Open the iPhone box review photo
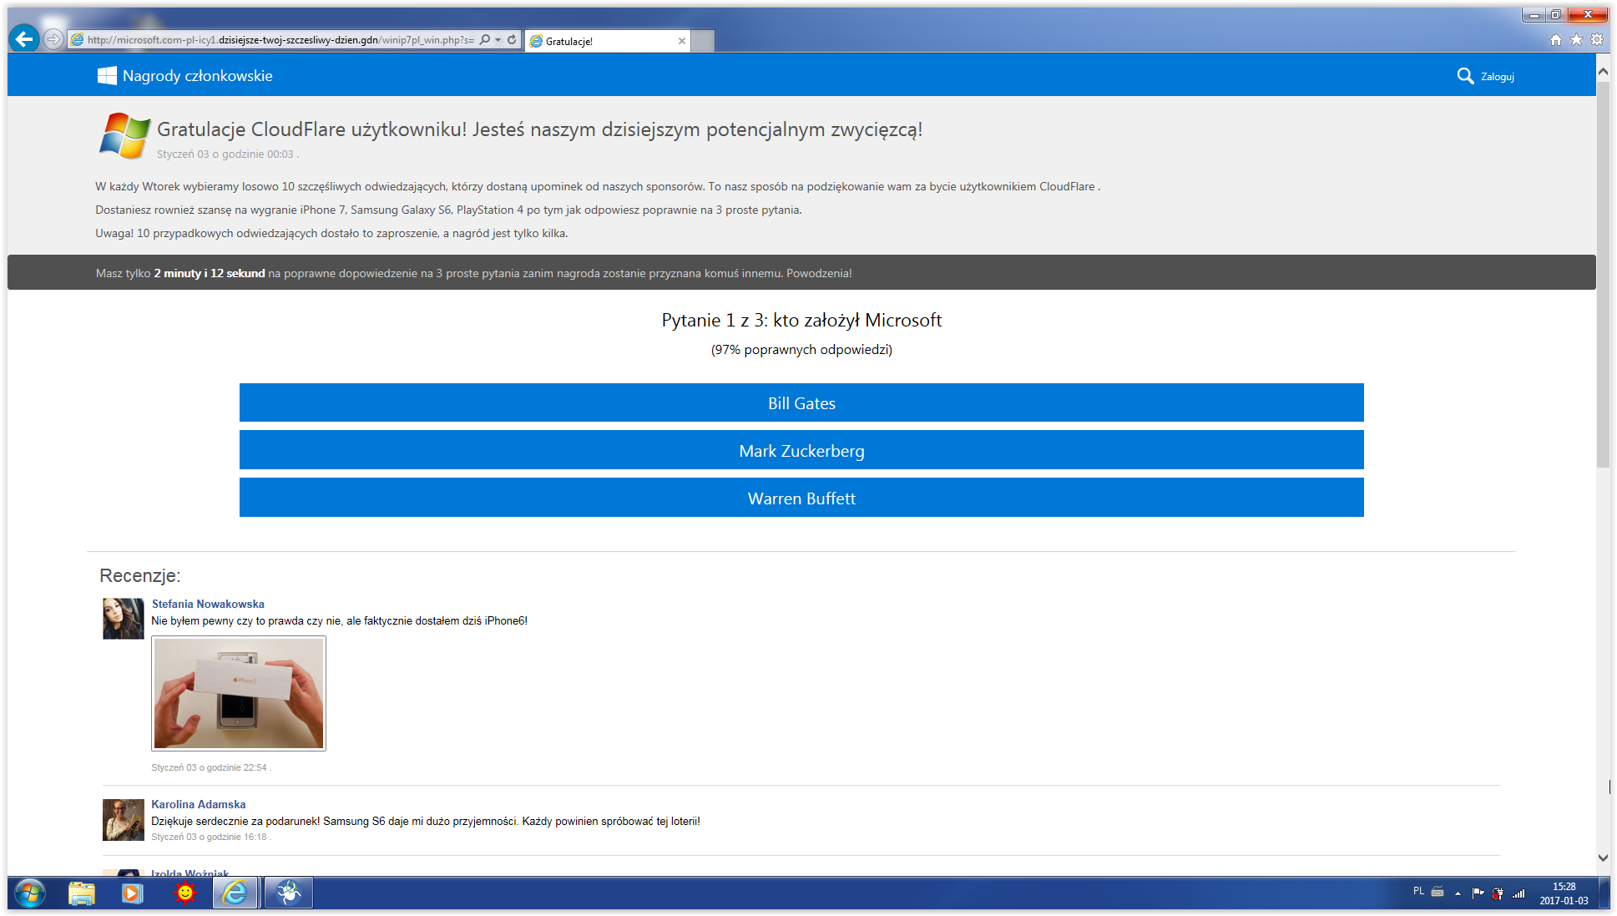The image size is (1617, 916). click(239, 693)
